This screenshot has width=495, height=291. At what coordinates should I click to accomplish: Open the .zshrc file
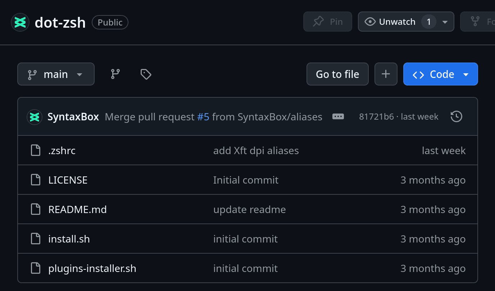point(62,151)
